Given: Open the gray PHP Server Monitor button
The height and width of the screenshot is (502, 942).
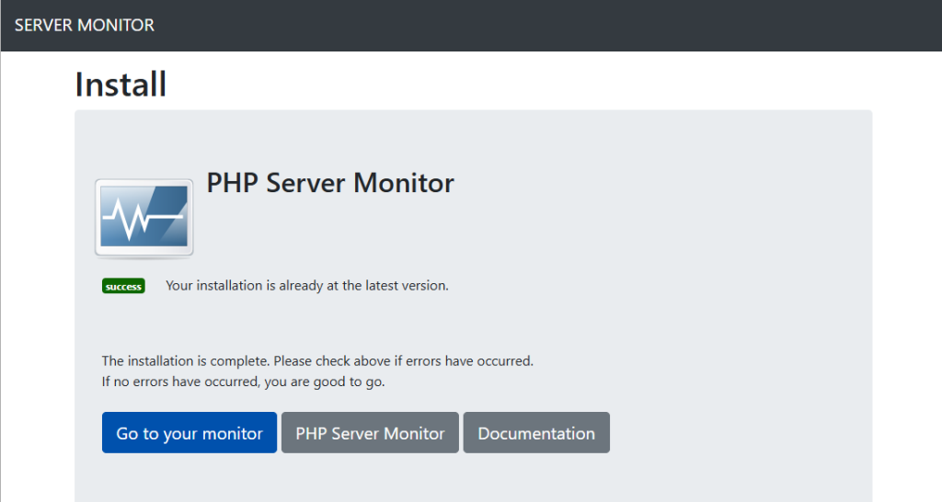Looking at the screenshot, I should pos(370,432).
